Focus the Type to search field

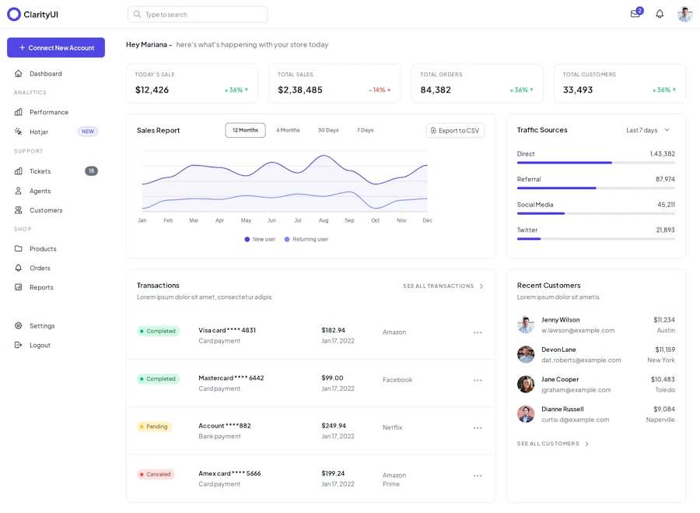click(198, 14)
